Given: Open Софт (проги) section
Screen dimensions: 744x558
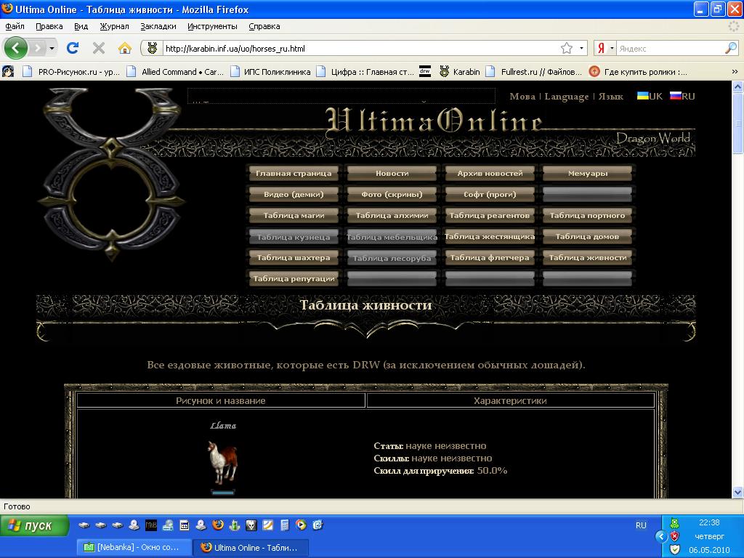Looking at the screenshot, I should [x=490, y=194].
